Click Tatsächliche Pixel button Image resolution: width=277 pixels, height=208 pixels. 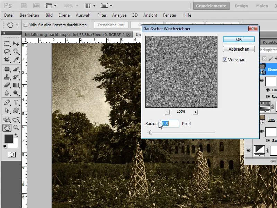[111, 25]
